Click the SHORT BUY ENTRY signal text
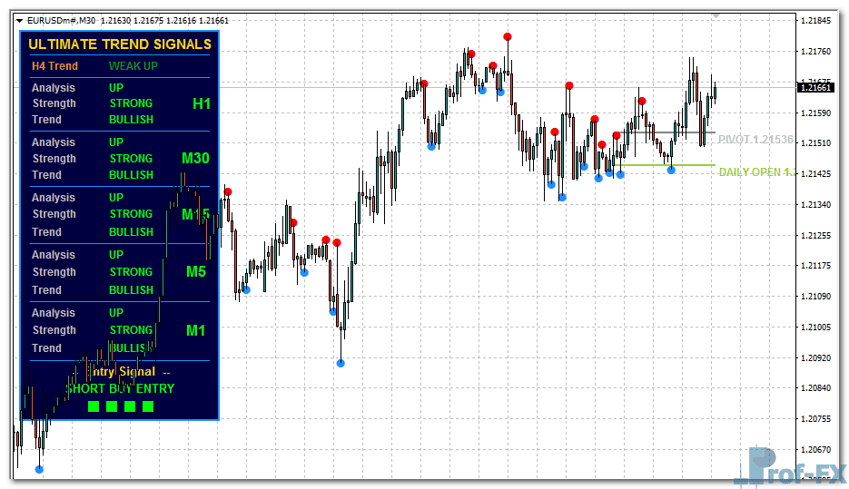The image size is (849, 489). pos(120,388)
